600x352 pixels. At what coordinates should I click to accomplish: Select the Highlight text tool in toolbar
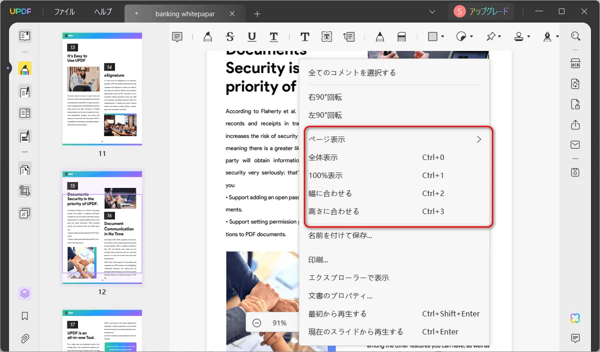point(207,36)
